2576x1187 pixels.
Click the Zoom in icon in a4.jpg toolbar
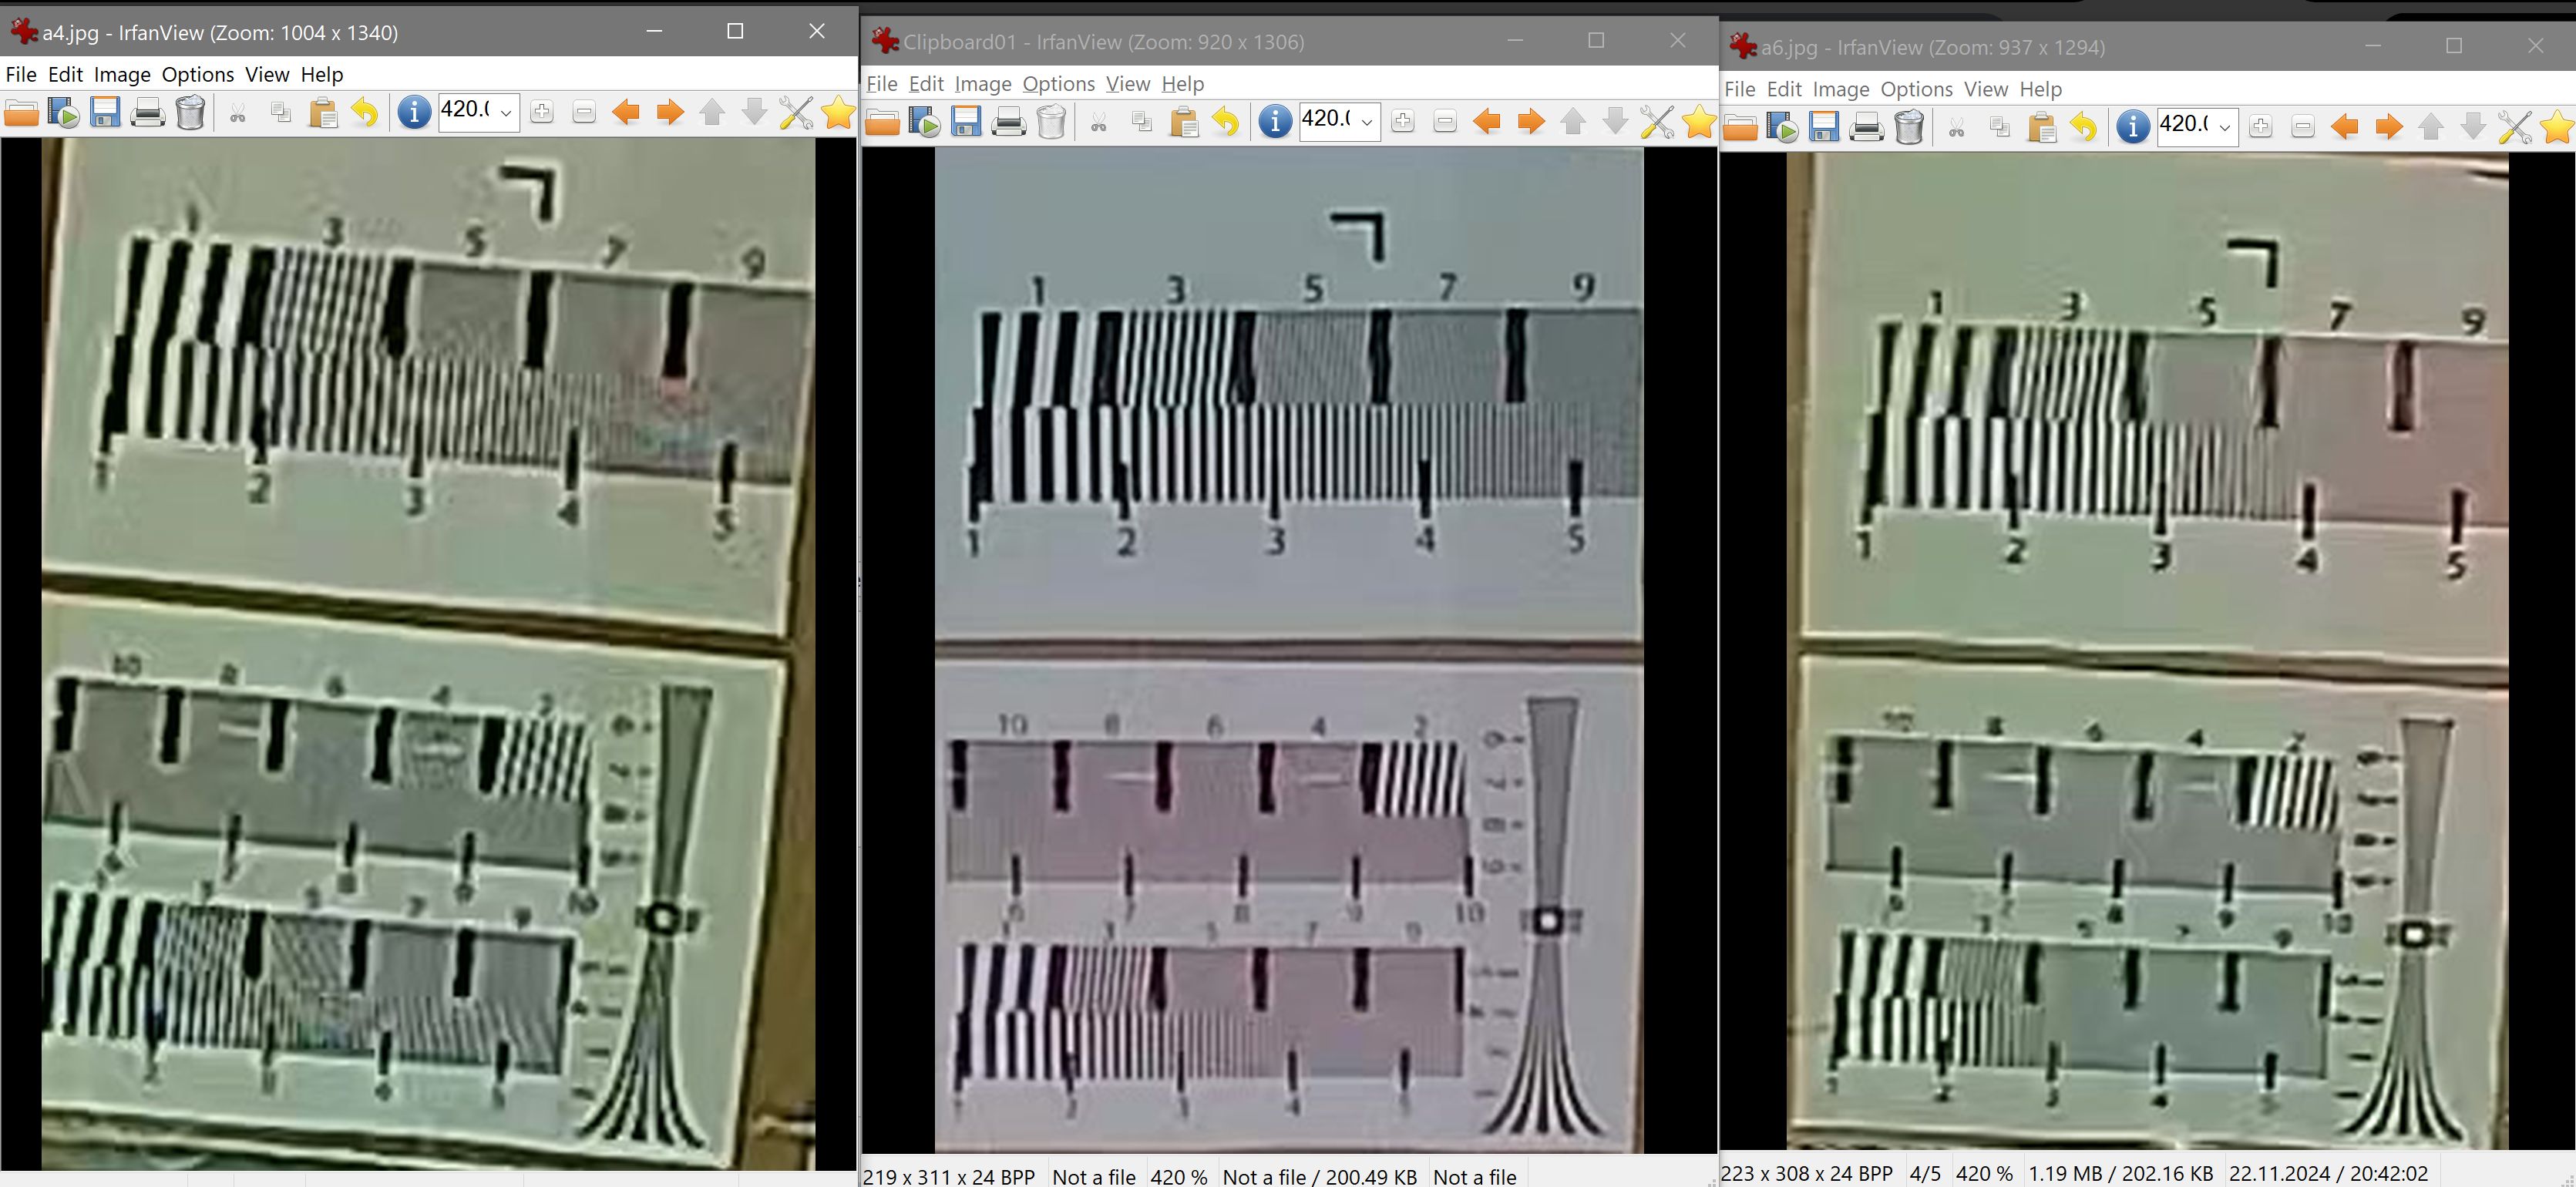click(x=542, y=112)
